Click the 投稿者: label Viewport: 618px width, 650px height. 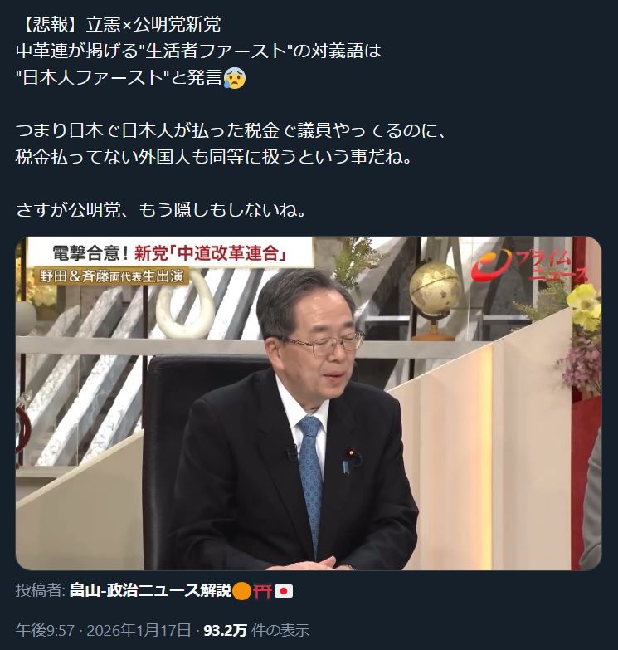[x=40, y=591]
